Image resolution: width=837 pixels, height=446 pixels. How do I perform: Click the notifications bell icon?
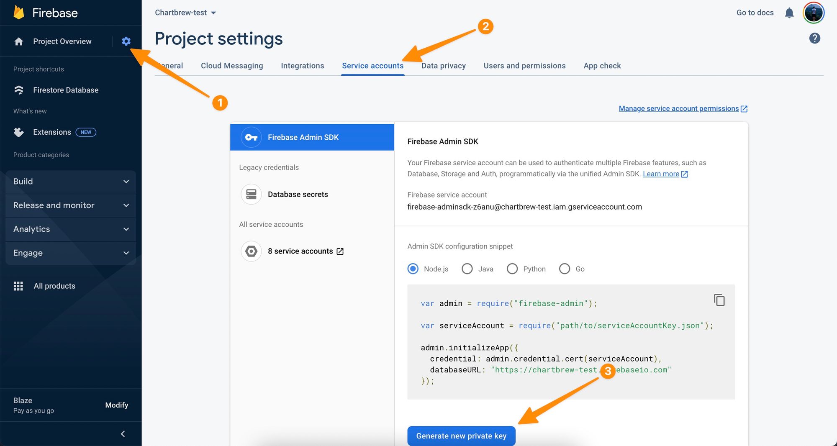789,13
